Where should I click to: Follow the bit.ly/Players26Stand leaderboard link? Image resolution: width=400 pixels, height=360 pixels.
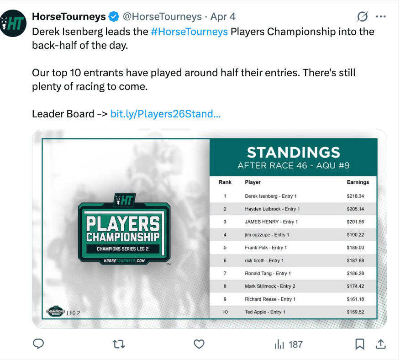[x=165, y=114]
